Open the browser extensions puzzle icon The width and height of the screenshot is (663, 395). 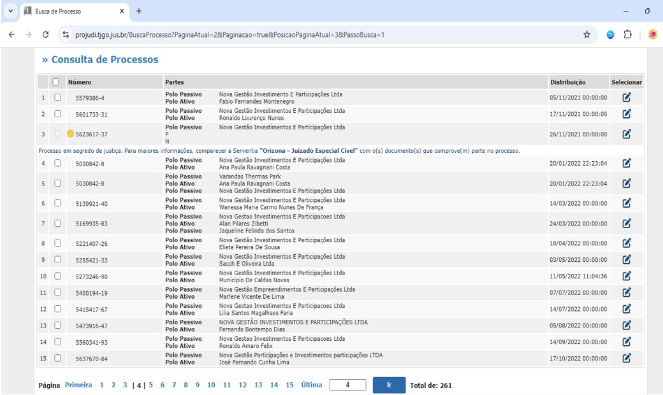click(627, 35)
